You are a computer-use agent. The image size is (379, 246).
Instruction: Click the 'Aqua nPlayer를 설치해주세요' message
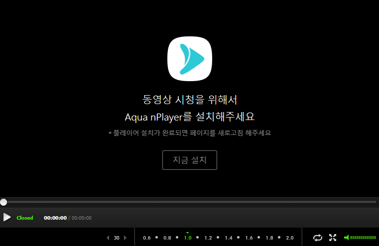pos(189,117)
